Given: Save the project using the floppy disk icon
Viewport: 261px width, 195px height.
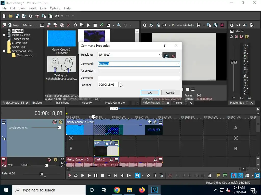Looking at the screenshot, I should 17,16.
